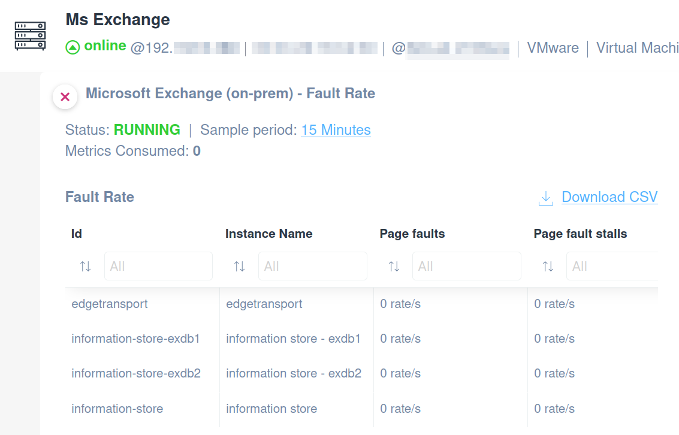The image size is (679, 435).
Task: Click Page faults value in information-store-exdb1 row
Action: click(400, 339)
